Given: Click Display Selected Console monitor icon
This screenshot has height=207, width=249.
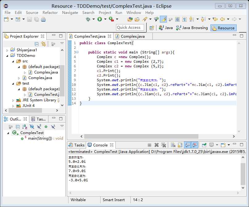Looking at the screenshot, I should 212,145.
